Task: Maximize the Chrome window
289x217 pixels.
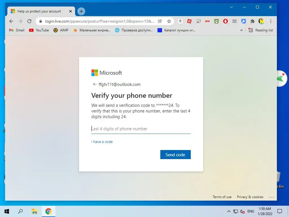Action: coord(257,7)
